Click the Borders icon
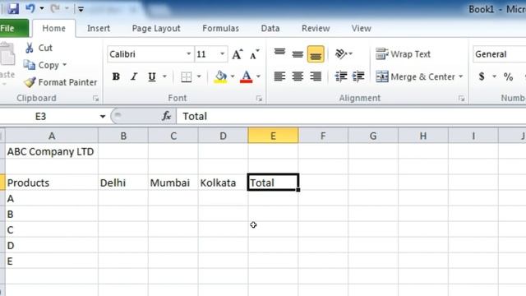This screenshot has width=526, height=296. pos(187,76)
